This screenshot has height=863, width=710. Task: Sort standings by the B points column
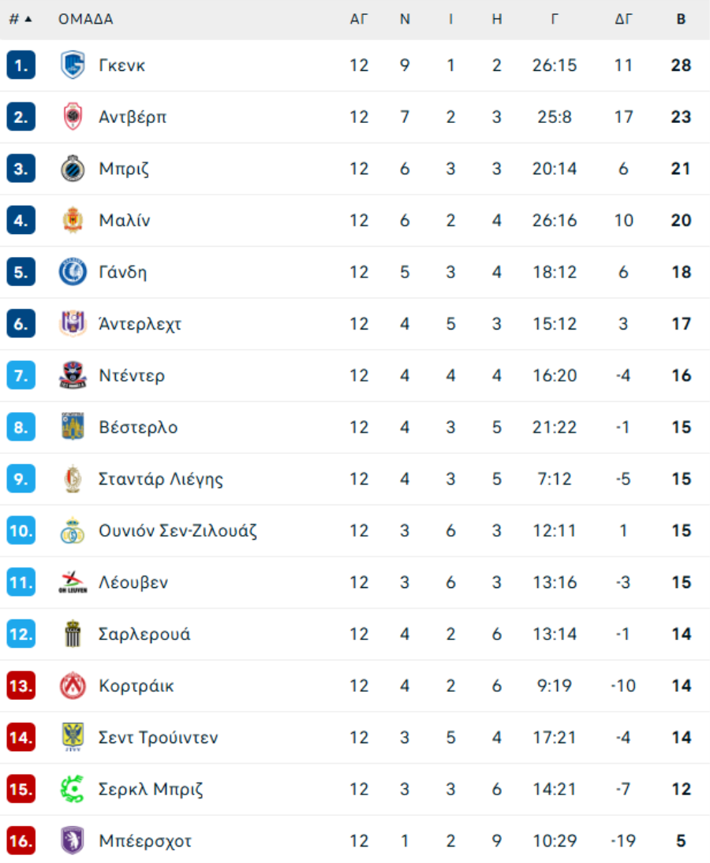click(681, 19)
